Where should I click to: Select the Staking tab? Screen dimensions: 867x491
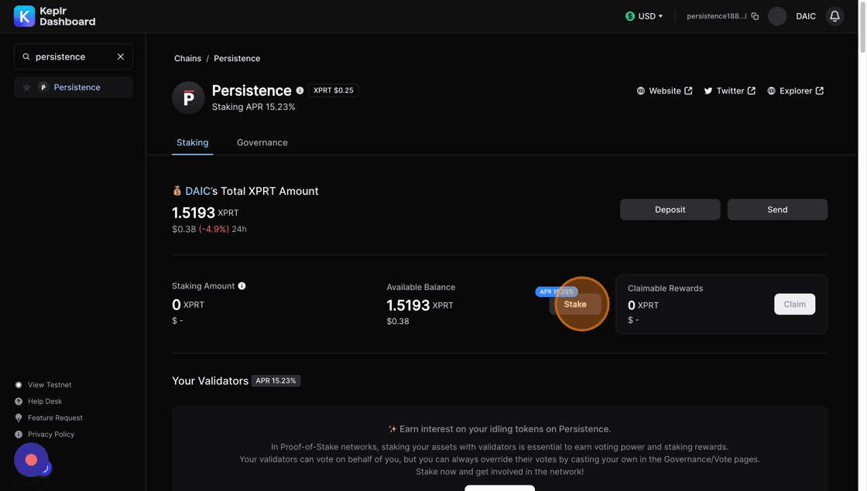(192, 142)
